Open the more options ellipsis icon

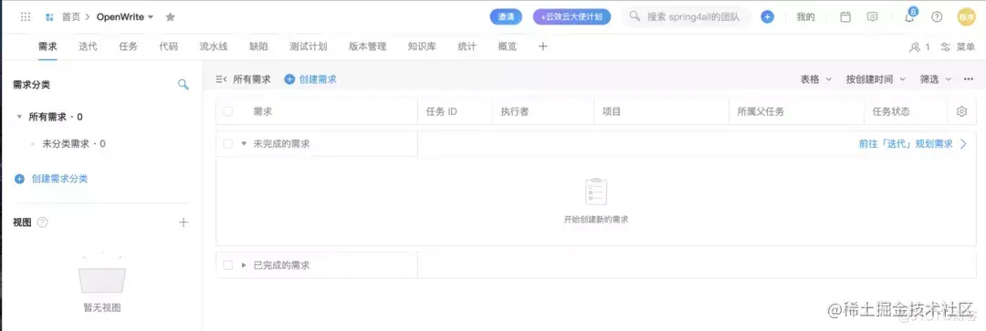pos(969,79)
